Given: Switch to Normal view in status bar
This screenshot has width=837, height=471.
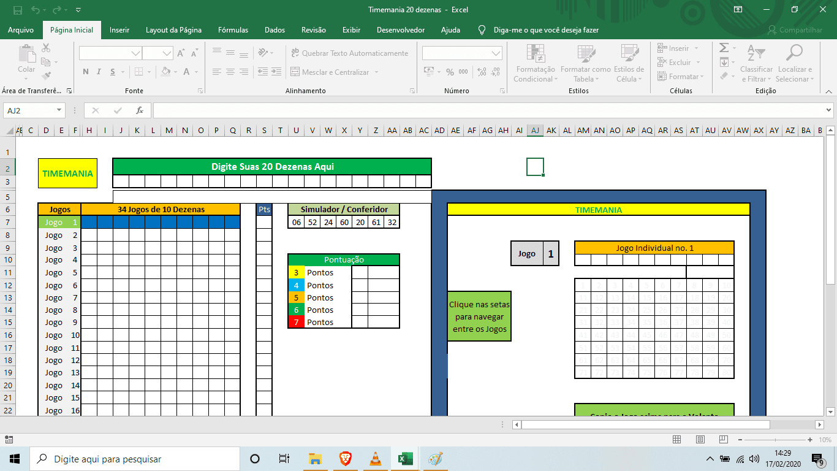Looking at the screenshot, I should click(676, 440).
